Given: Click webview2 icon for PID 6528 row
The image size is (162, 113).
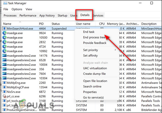Looking at the screenshot, I should 5,60.
